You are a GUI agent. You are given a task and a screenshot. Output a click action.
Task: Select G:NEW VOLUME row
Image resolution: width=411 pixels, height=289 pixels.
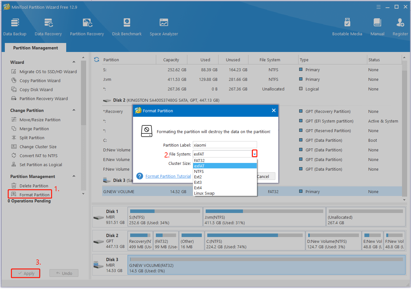pos(252,191)
